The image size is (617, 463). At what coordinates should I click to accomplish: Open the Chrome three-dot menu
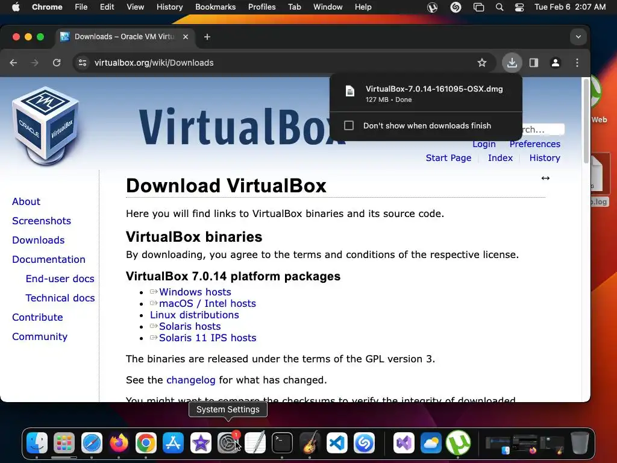[577, 63]
